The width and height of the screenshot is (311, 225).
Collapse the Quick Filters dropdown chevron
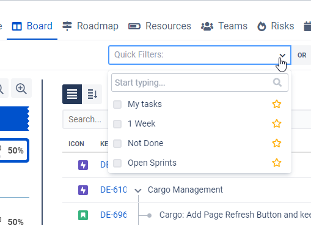282,55
